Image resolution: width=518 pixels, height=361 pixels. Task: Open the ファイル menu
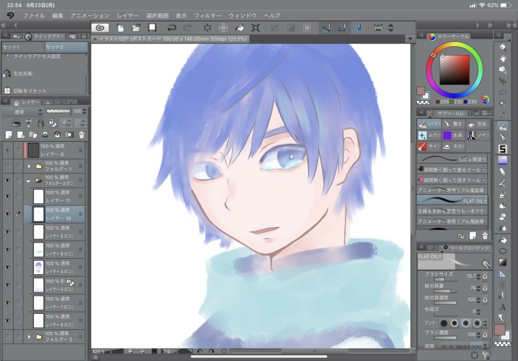click(x=34, y=16)
